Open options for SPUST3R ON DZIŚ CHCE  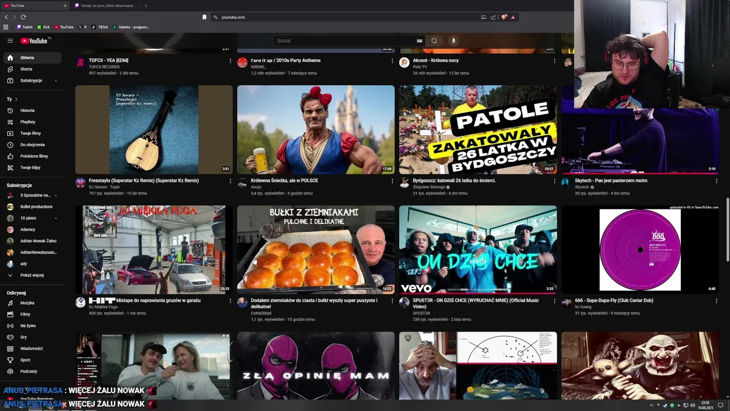pos(554,301)
